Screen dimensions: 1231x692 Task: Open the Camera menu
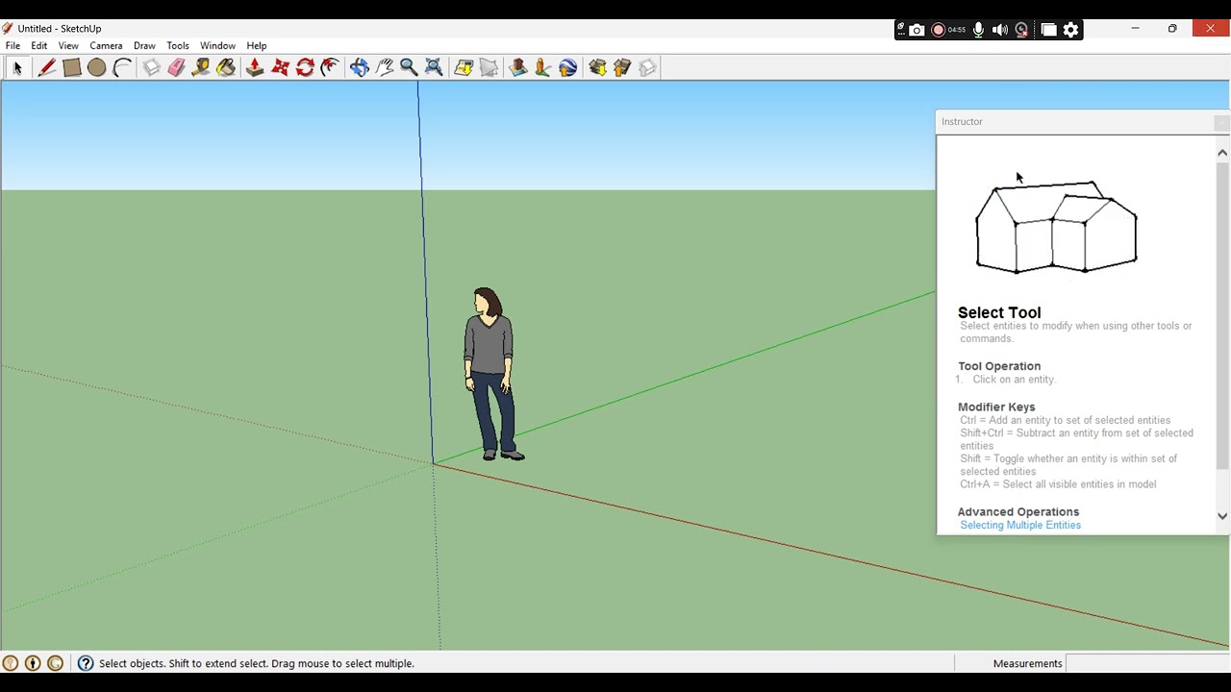106,45
